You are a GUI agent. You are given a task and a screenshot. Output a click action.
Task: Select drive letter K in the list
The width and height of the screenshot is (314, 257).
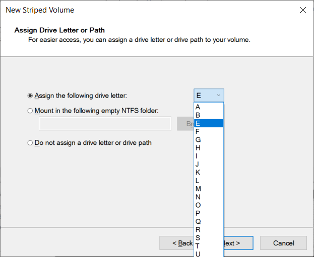pos(209,173)
